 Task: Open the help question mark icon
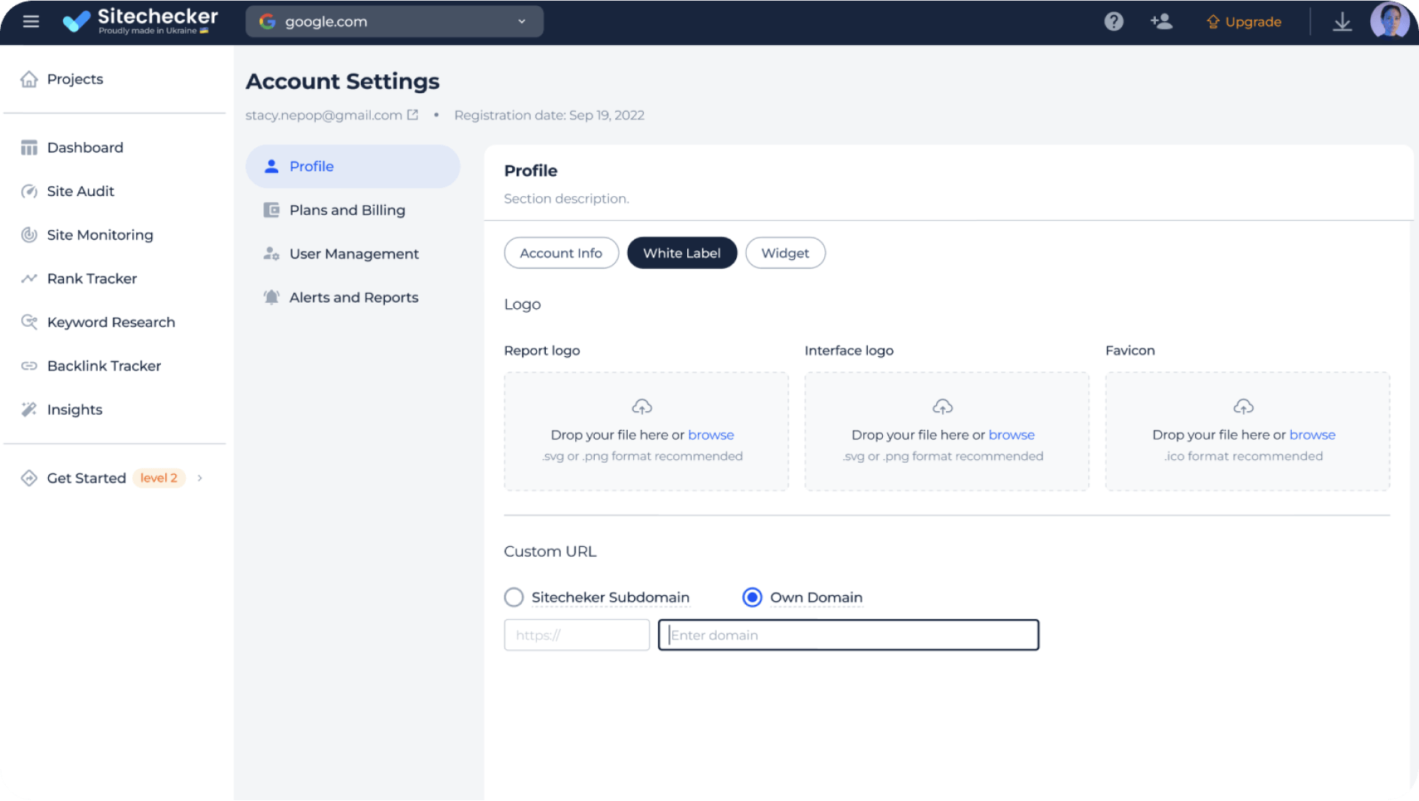coord(1114,22)
